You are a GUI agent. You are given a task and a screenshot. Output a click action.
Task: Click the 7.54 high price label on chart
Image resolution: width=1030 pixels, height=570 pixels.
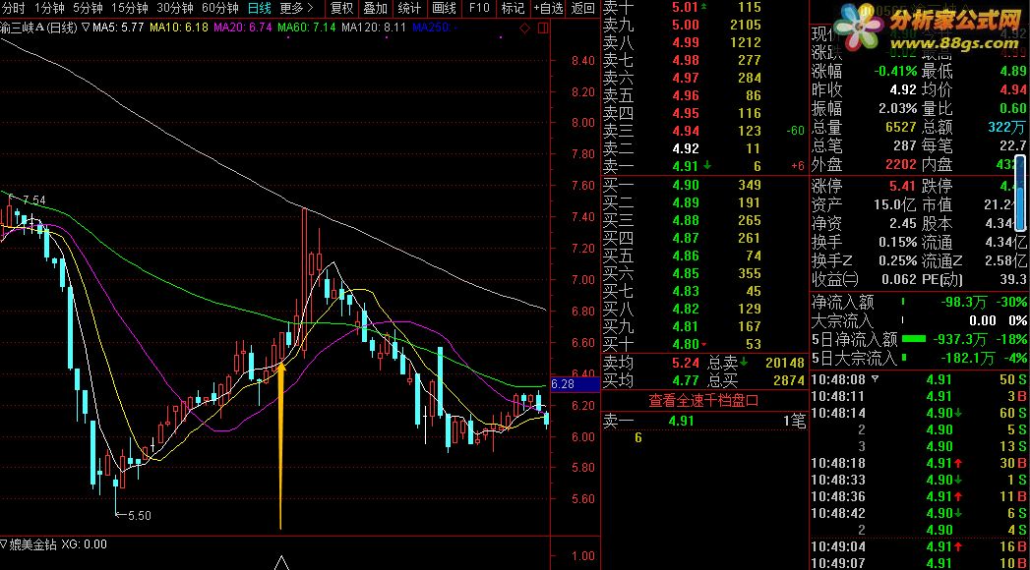(34, 200)
